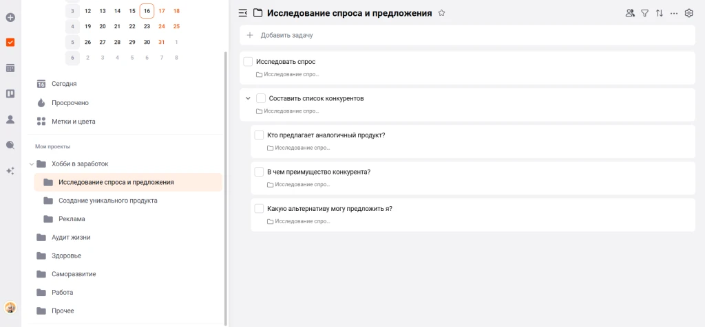Tick 'В чем преимущество конкурента?' checkbox
Screen dimensions: 705x327
[x=260, y=172]
